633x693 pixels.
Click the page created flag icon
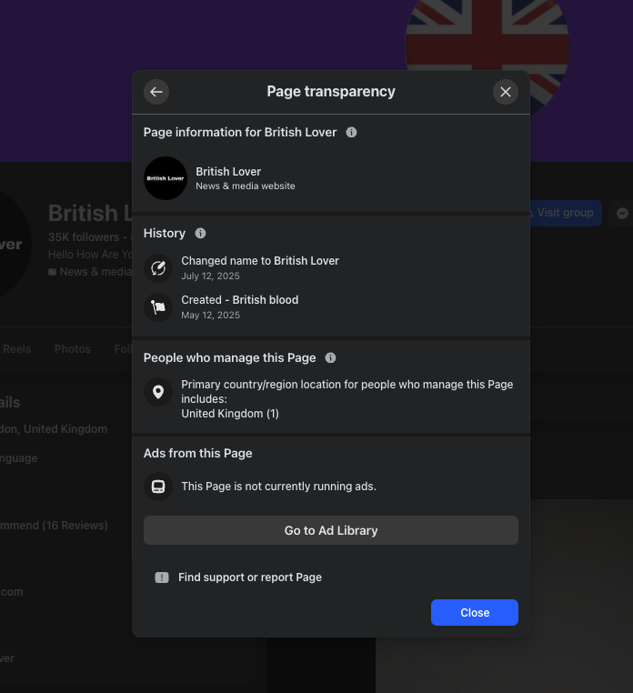tap(158, 306)
